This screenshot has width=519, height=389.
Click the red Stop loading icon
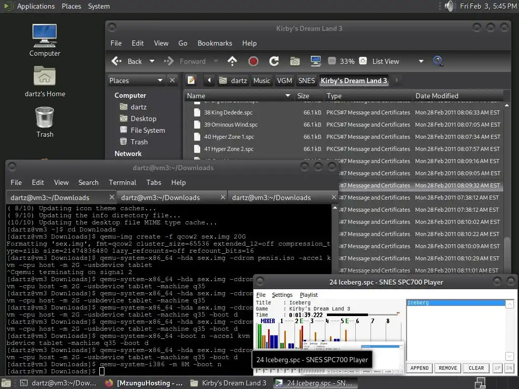pos(253,61)
